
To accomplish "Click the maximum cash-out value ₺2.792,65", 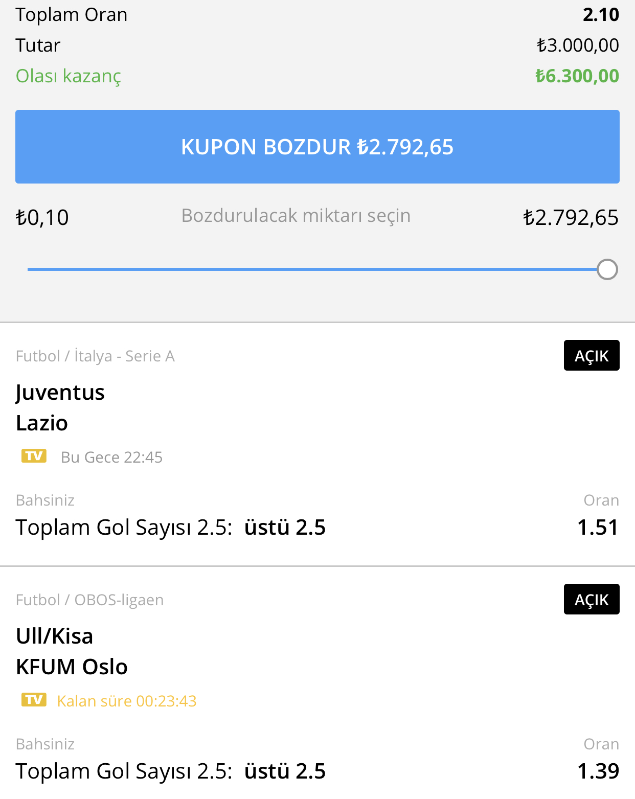I will pos(571,217).
